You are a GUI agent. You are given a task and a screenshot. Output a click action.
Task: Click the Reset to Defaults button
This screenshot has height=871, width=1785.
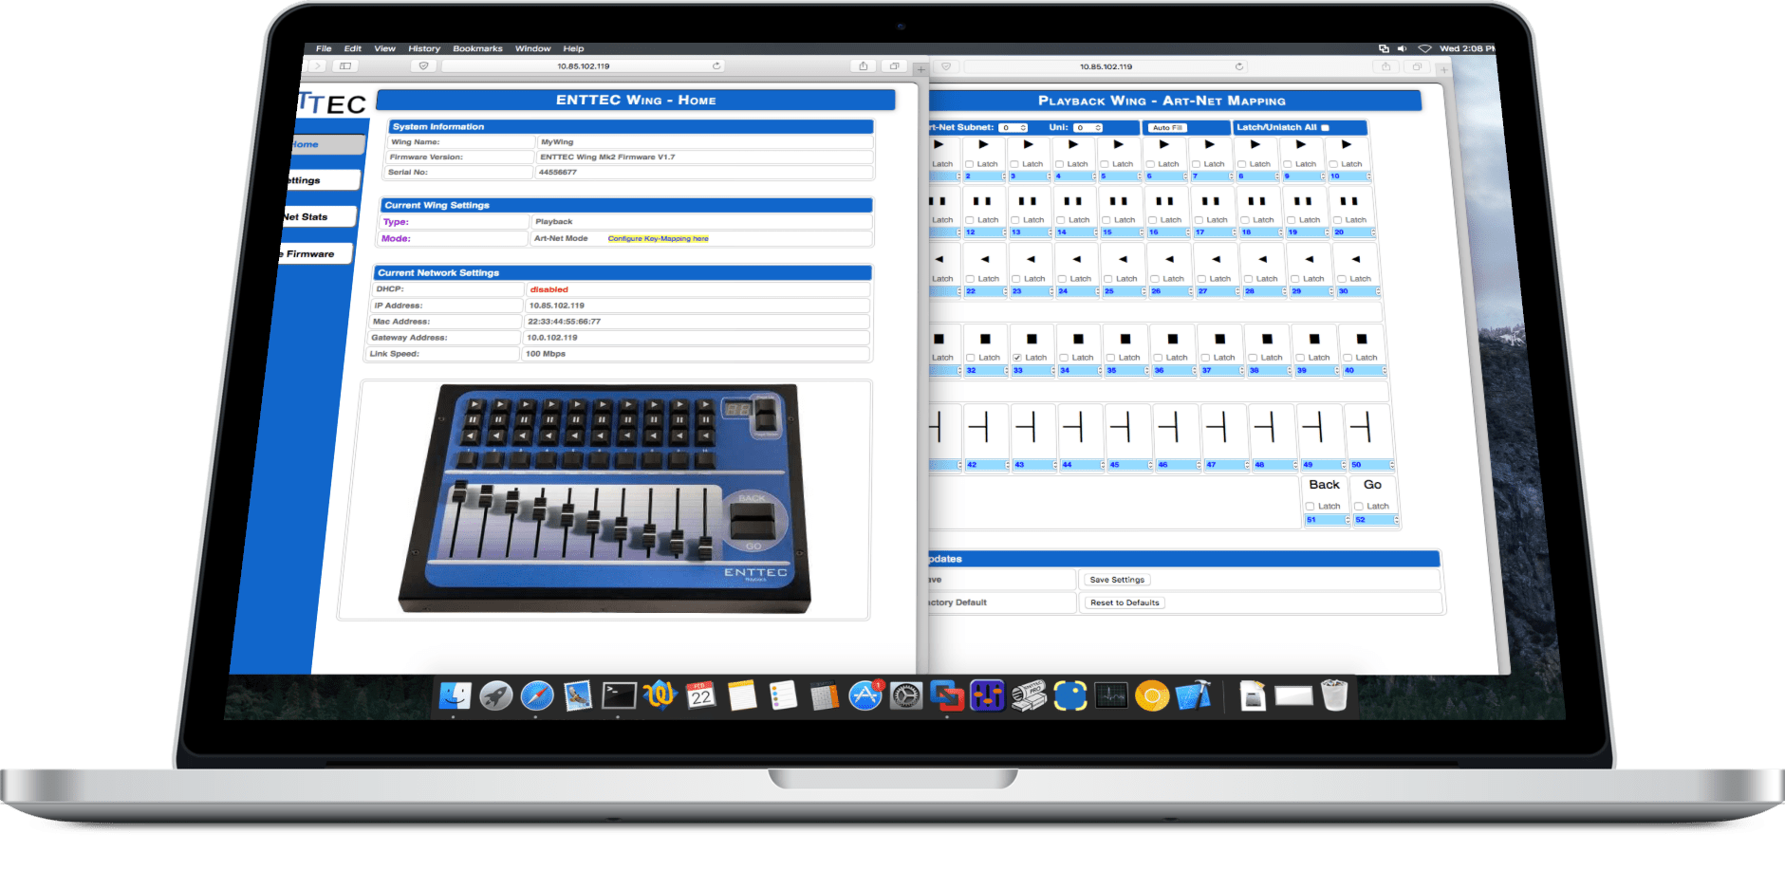click(1125, 602)
